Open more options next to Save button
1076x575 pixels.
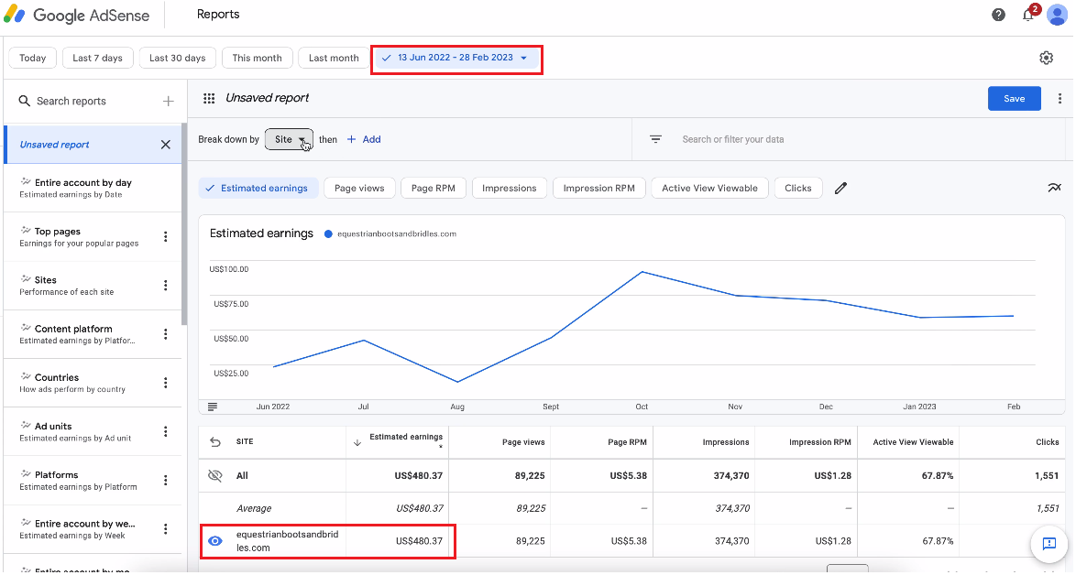[x=1060, y=99]
